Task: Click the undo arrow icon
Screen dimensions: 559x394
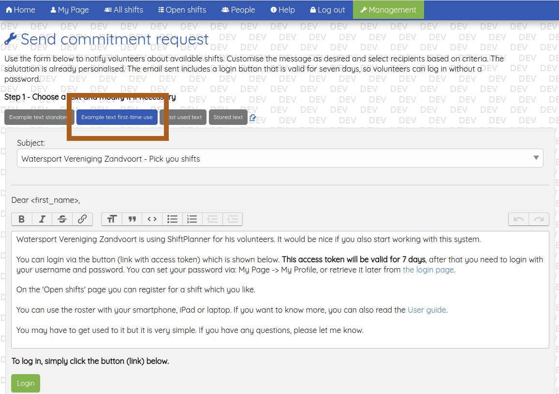Action: [518, 219]
